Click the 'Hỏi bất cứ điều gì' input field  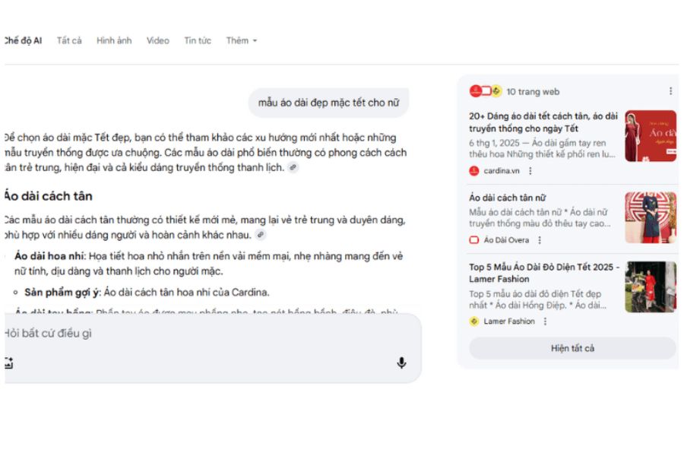coord(210,334)
